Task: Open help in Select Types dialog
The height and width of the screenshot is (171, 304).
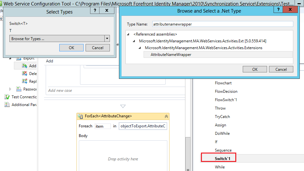Action: click(x=95, y=10)
